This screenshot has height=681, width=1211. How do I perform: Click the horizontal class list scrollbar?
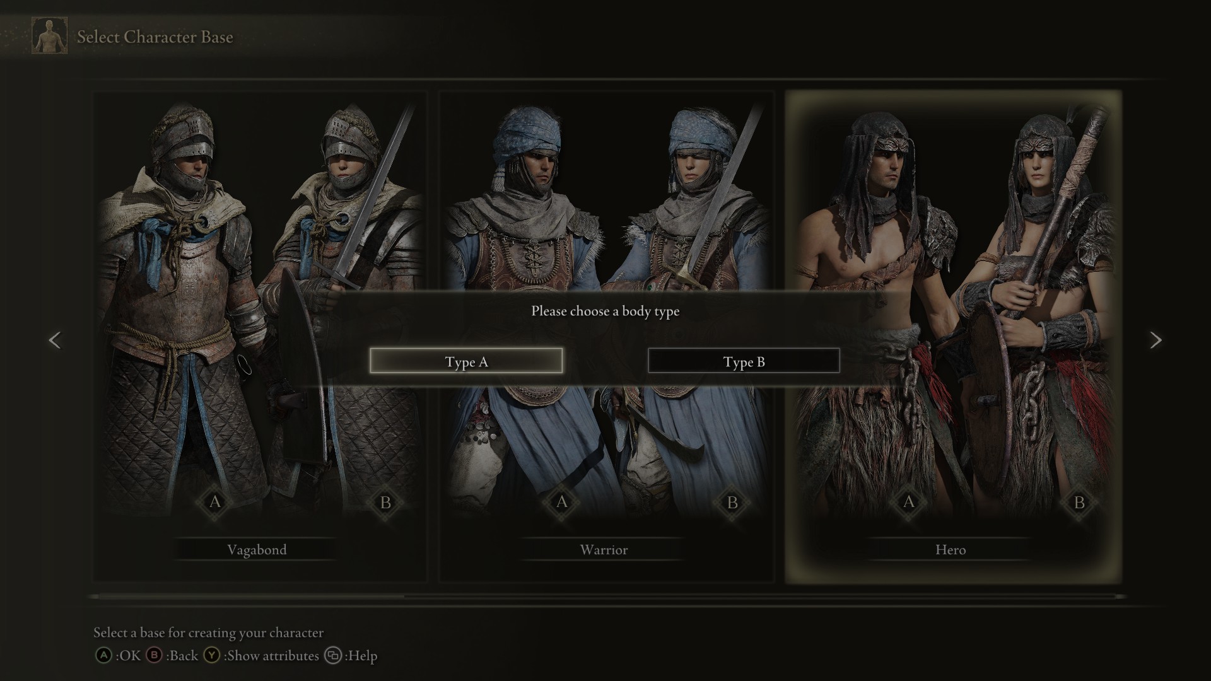607,596
